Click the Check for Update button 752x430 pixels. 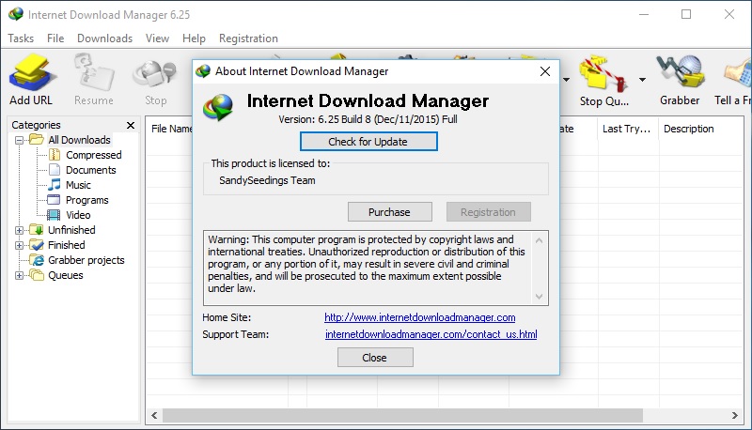368,141
